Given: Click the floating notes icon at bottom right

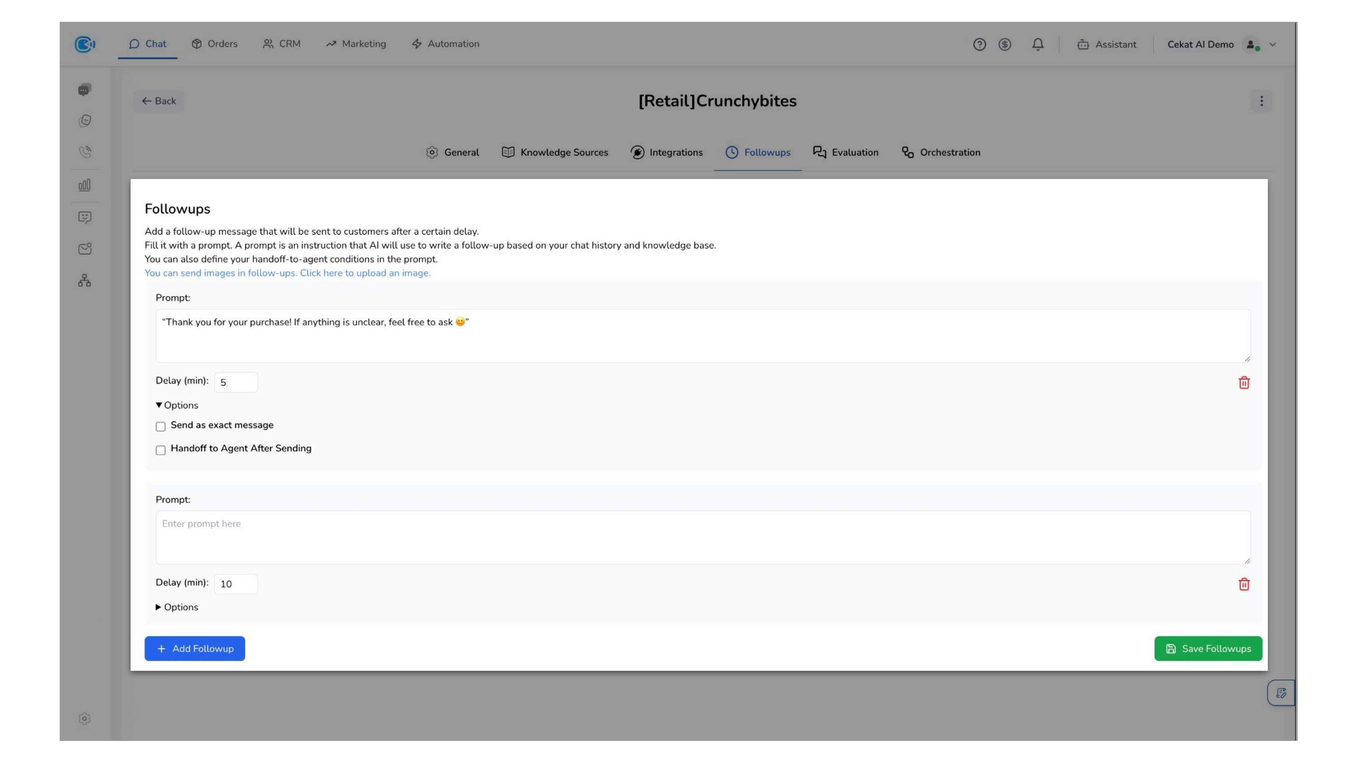Looking at the screenshot, I should click(x=1281, y=693).
